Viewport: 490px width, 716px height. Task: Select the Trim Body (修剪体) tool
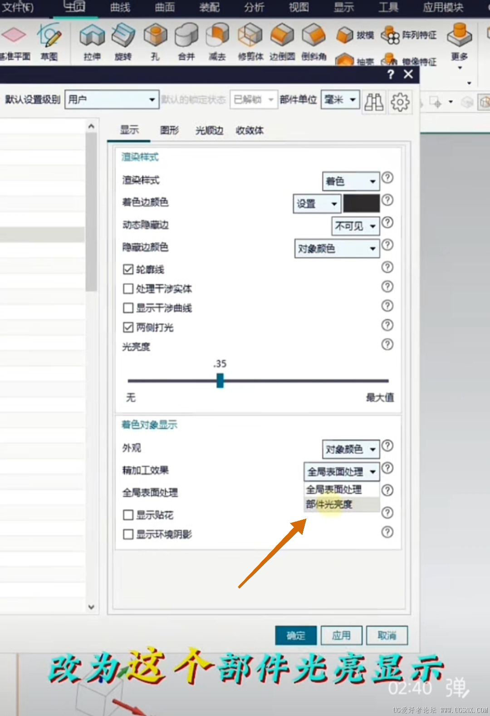coord(250,42)
